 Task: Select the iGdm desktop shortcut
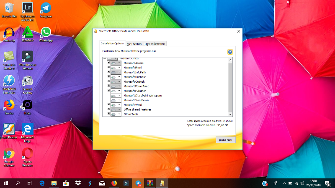coord(27,107)
